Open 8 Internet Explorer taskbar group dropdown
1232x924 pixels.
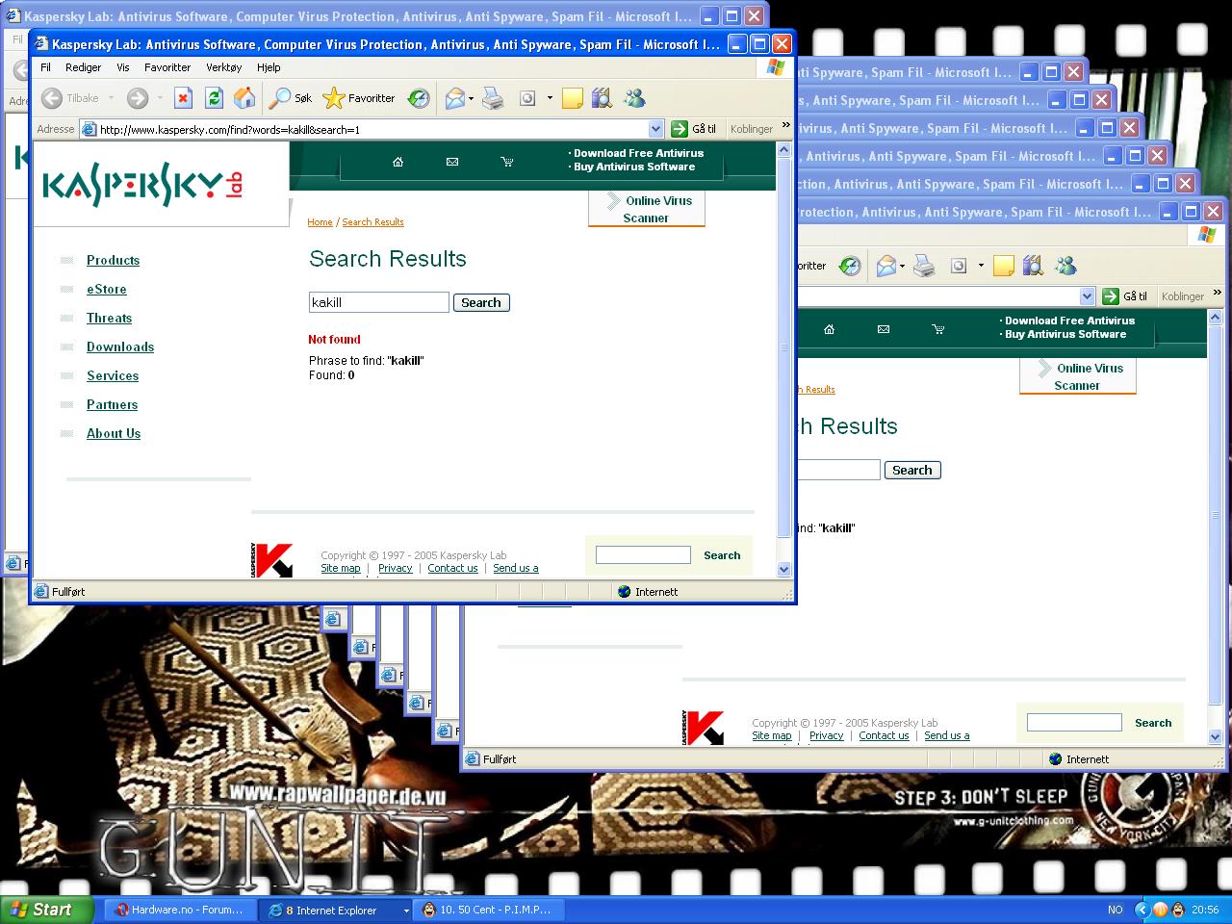(x=405, y=911)
